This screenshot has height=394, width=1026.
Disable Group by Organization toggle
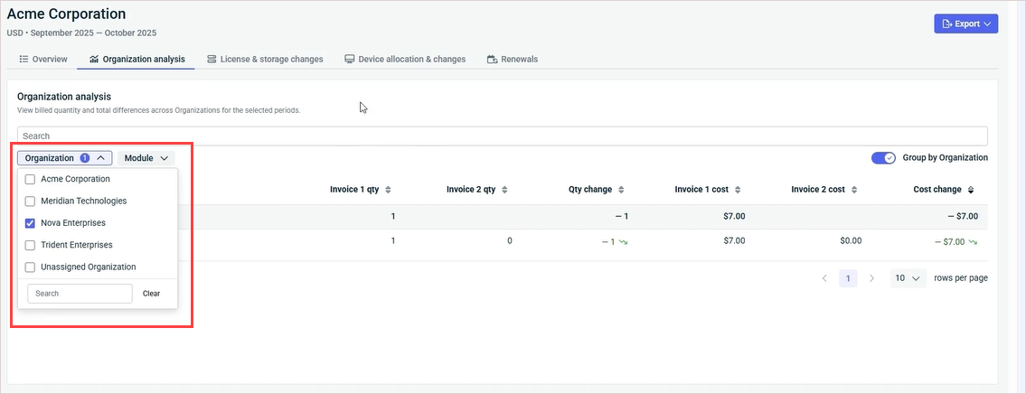click(x=883, y=157)
